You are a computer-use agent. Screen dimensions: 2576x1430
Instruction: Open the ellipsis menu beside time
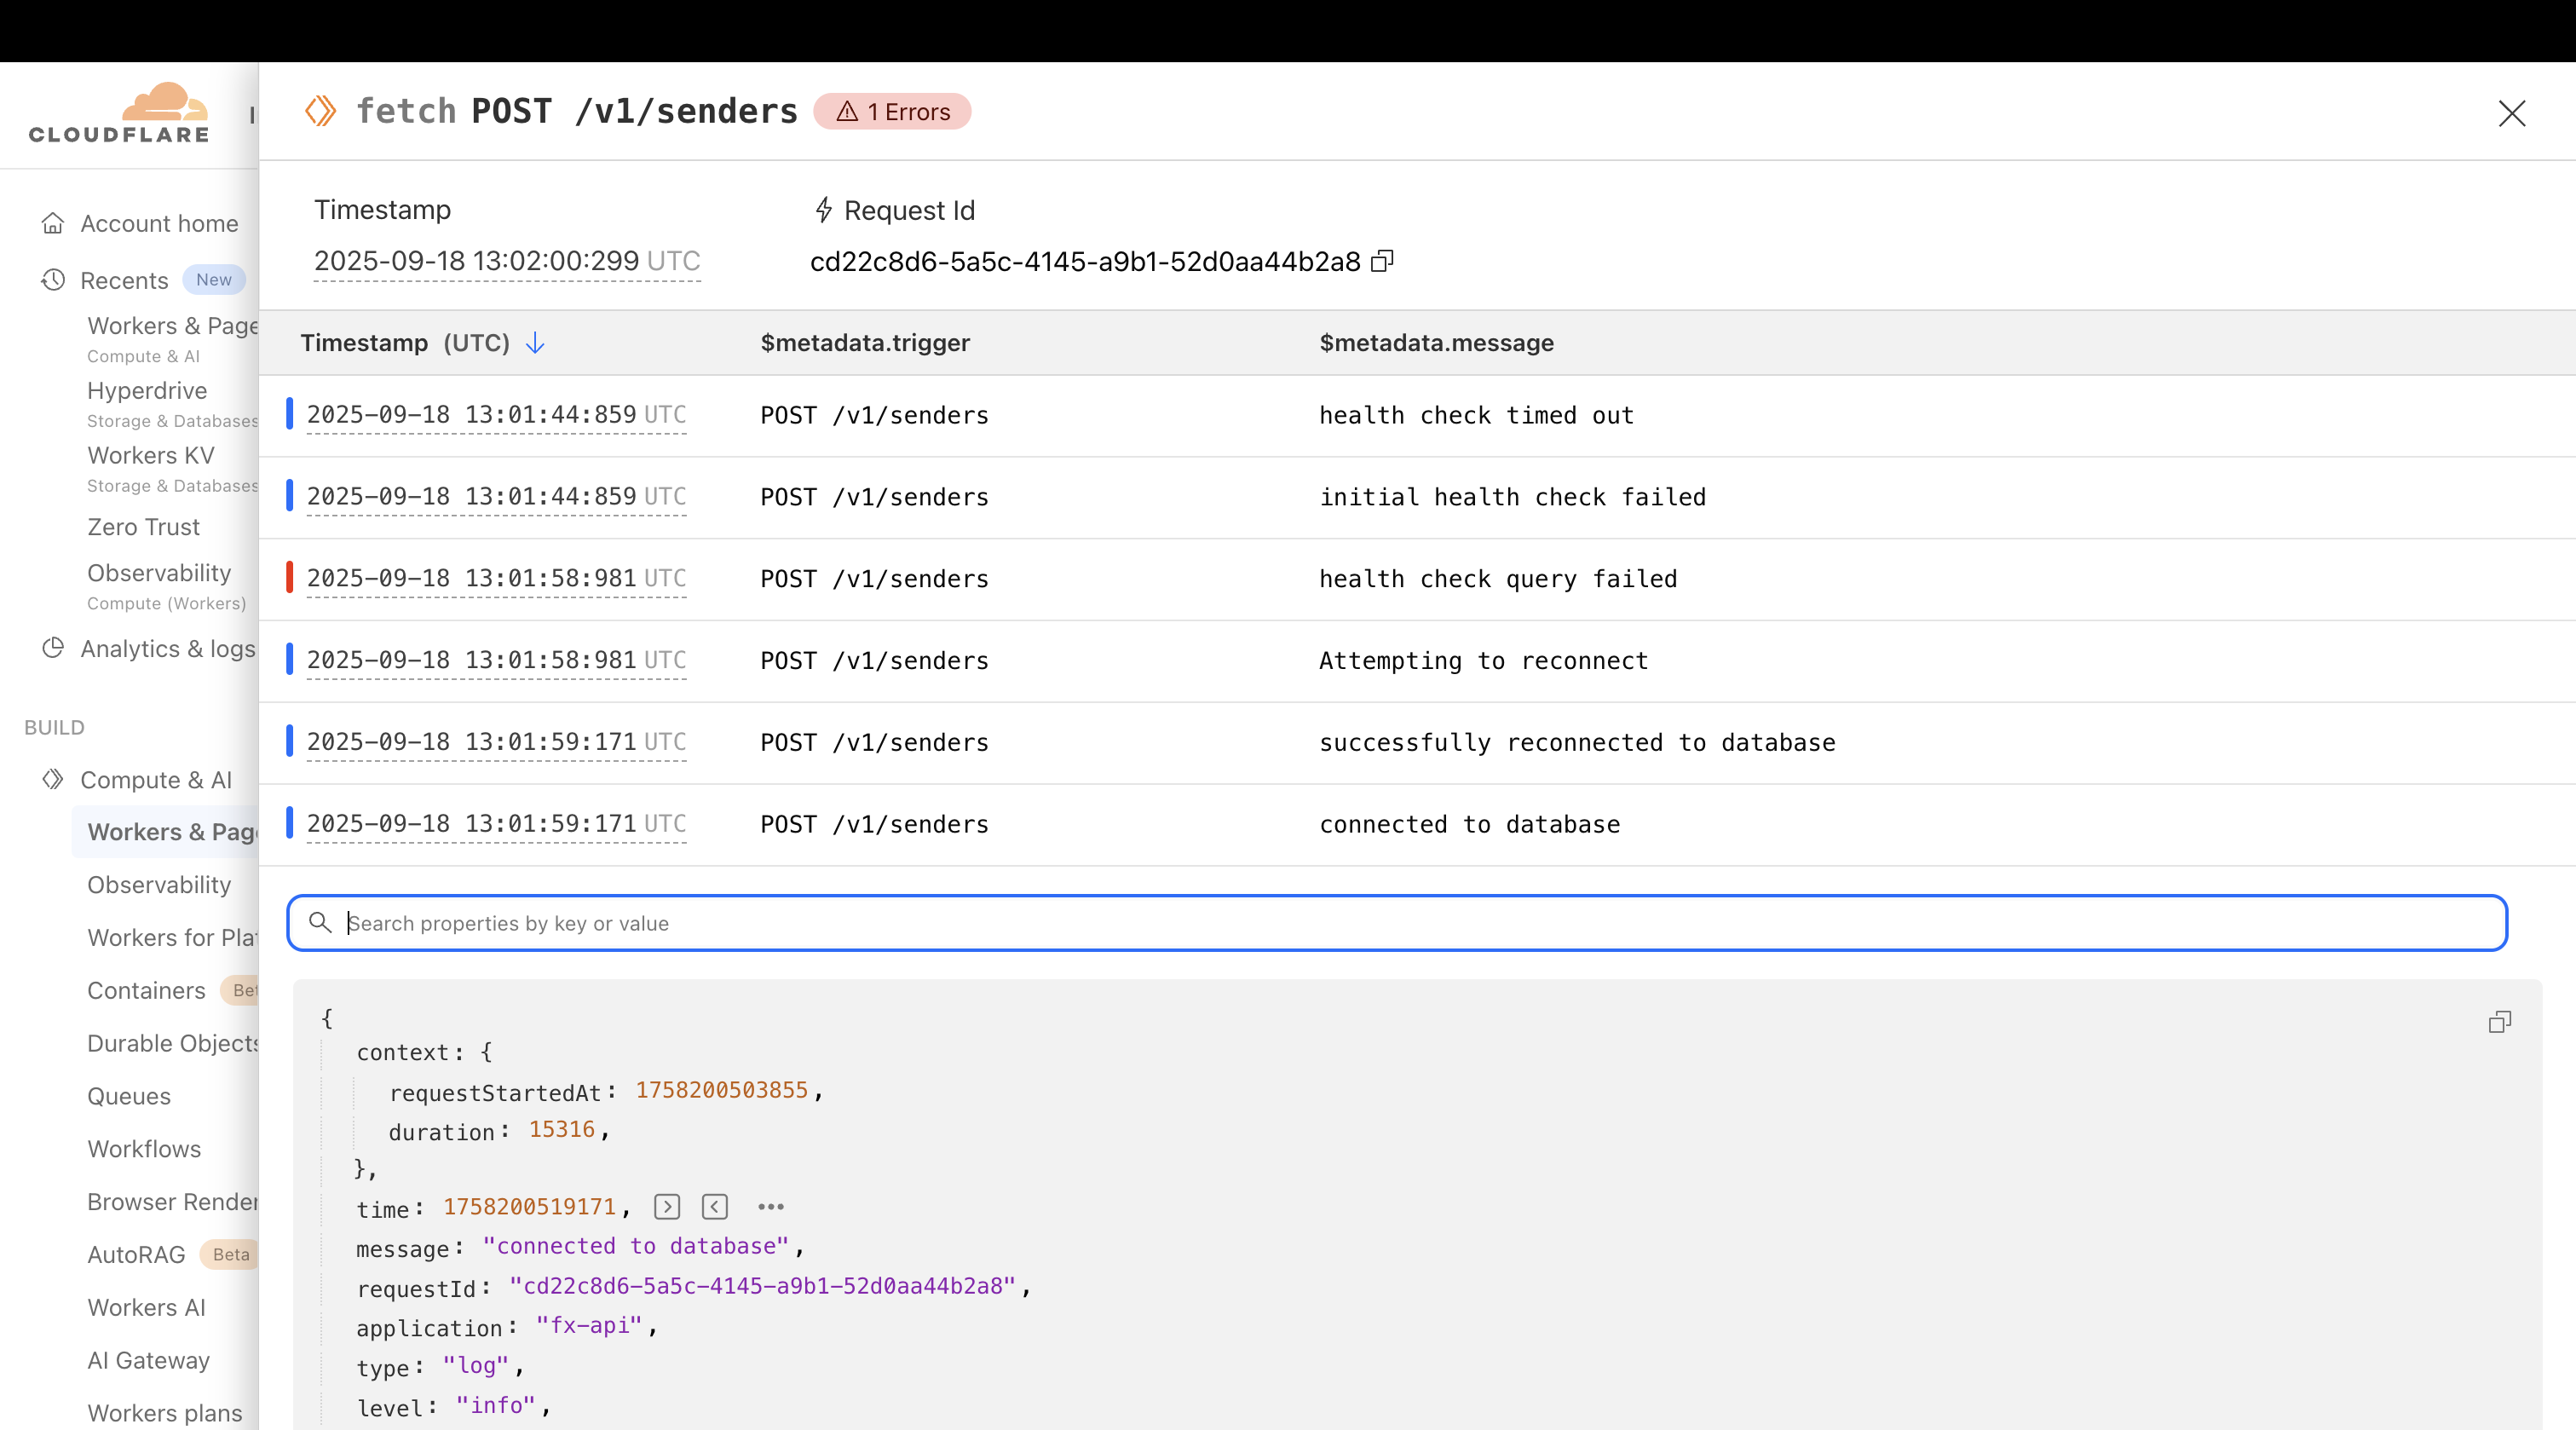click(x=770, y=1207)
